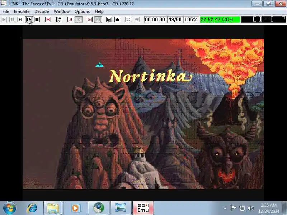Reset the emulator with the red R button
This screenshot has height=215, width=287.
click(48, 20)
